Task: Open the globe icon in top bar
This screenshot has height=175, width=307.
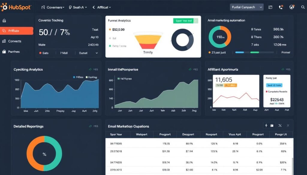Action: (292, 7)
